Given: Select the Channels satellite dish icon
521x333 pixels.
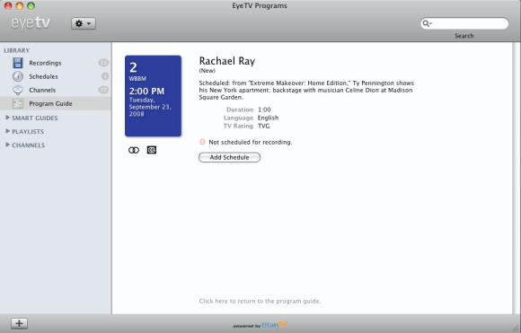Looking at the screenshot, I should (x=18, y=90).
